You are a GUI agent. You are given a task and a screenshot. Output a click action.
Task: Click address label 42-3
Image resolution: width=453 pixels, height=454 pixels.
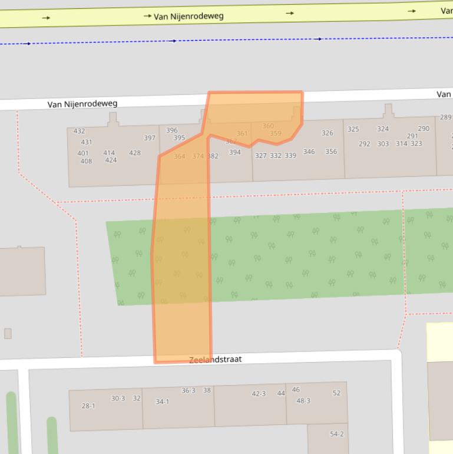tap(259, 393)
